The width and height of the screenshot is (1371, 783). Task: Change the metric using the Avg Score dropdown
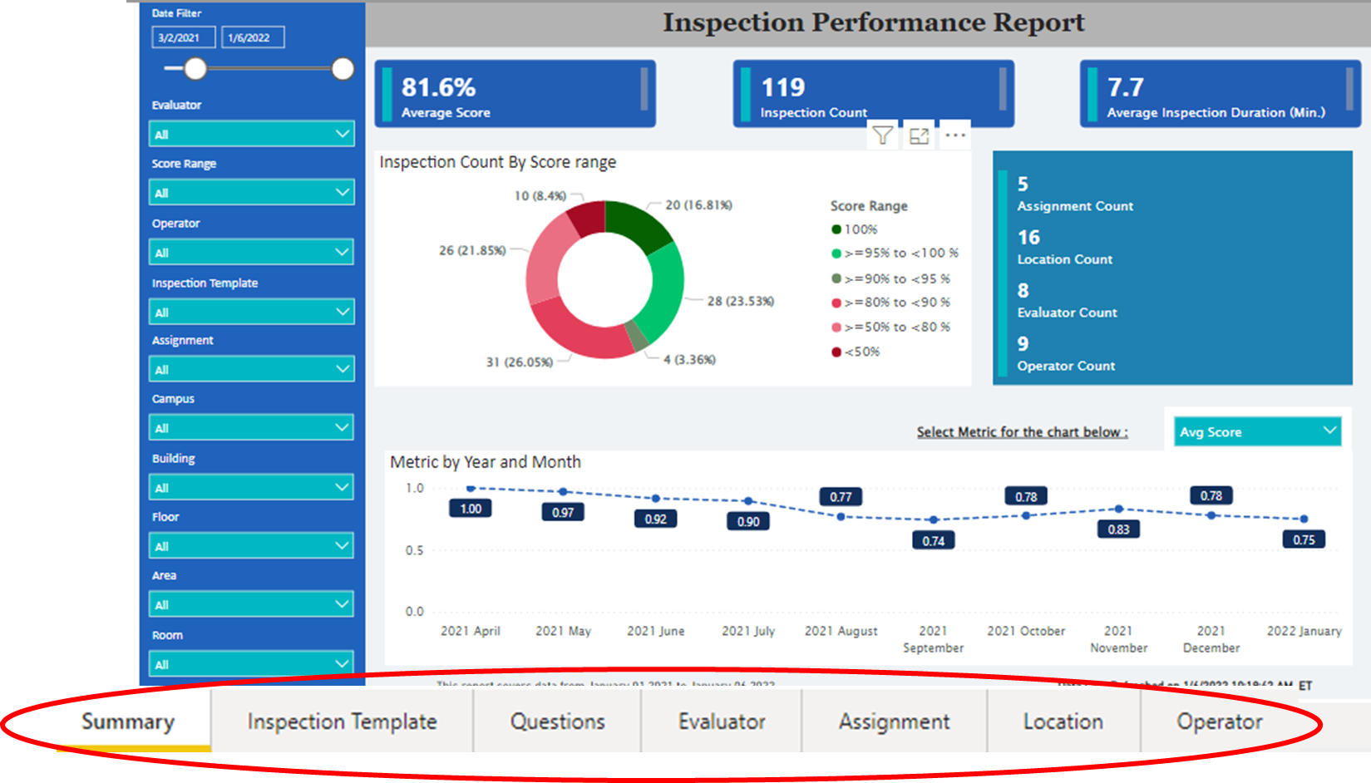[x=1256, y=431]
